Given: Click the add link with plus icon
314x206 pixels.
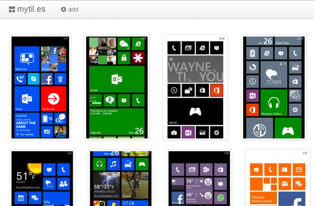Looking at the screenshot, I should [70, 9].
